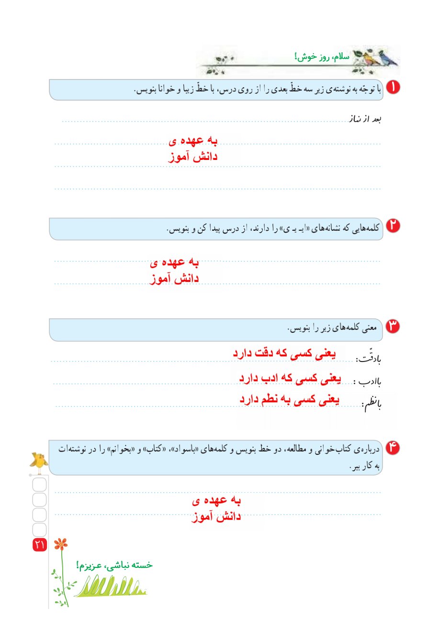
Task: Click the red answer «یعنی کسی که ادب دارد»
Action: [x=291, y=378]
